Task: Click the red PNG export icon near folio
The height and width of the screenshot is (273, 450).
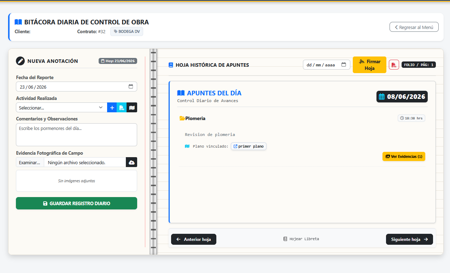Action: [x=394, y=65]
